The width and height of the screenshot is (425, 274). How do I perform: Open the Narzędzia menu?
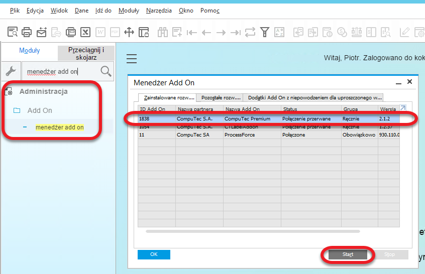coord(159,11)
